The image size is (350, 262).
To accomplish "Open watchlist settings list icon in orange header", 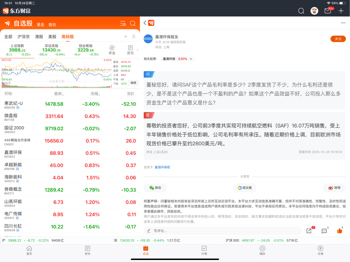I will coord(123,24).
